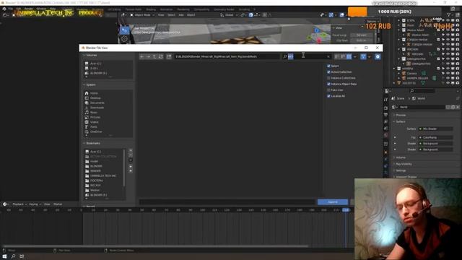Move selected bookmark down

click(131, 170)
